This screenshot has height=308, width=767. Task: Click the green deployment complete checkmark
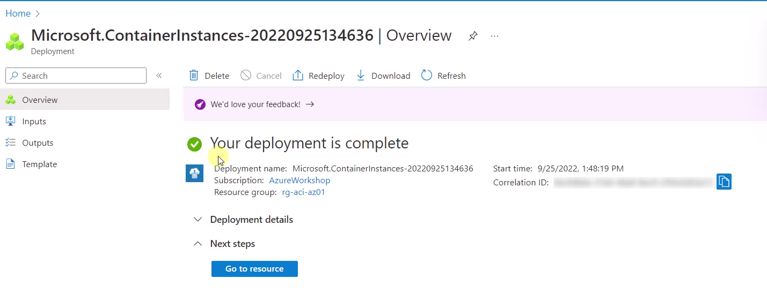pos(194,144)
